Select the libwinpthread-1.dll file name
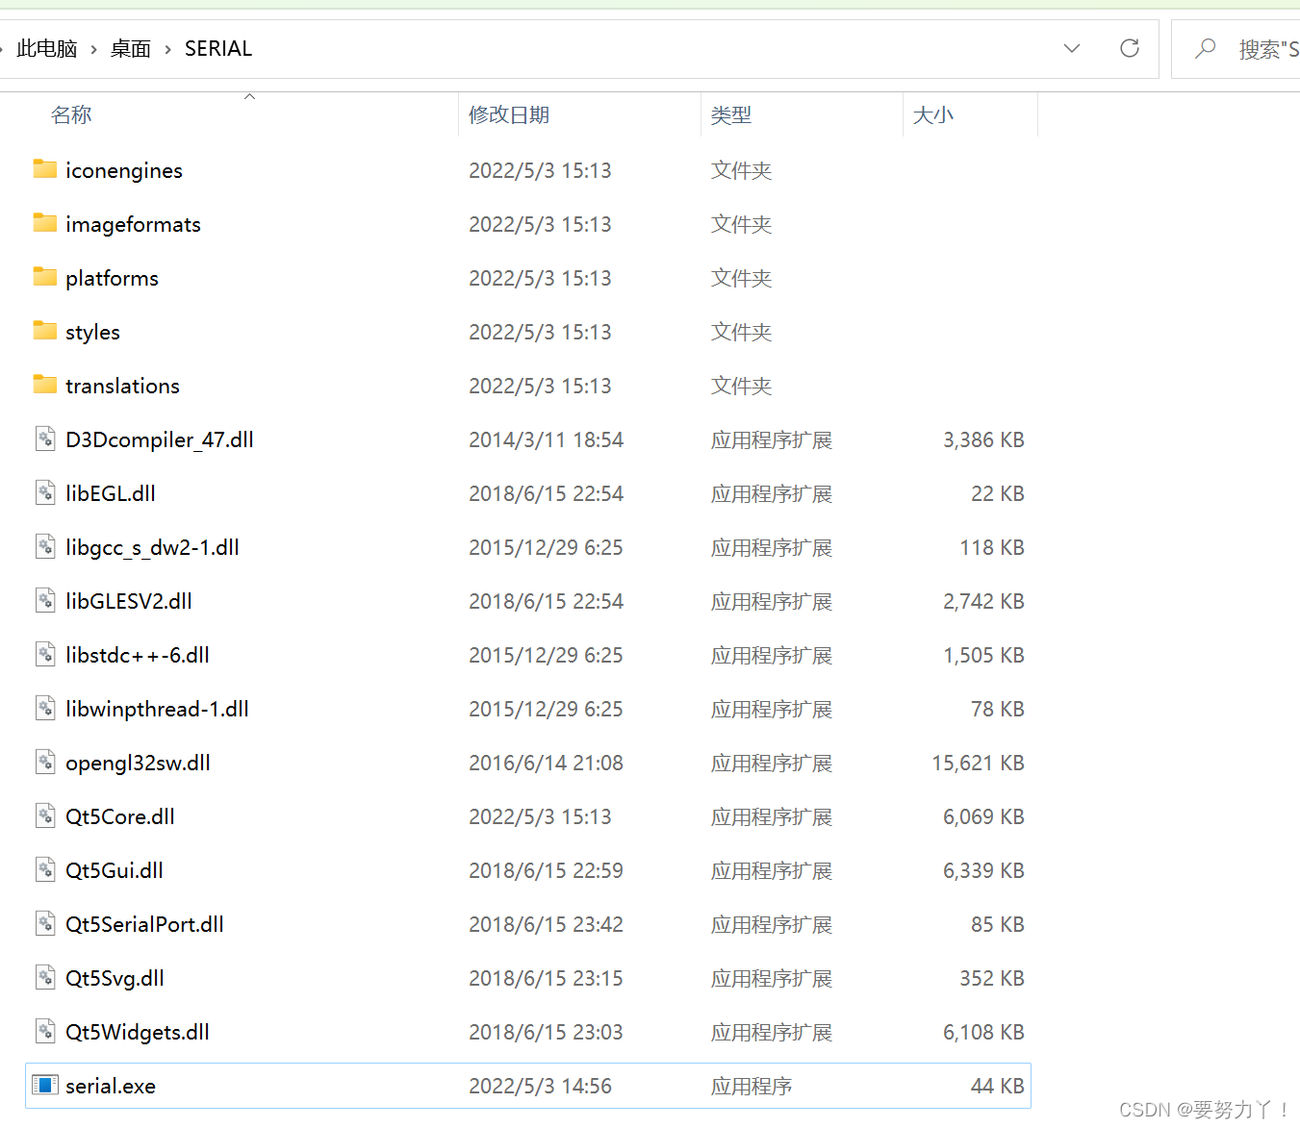 click(157, 709)
